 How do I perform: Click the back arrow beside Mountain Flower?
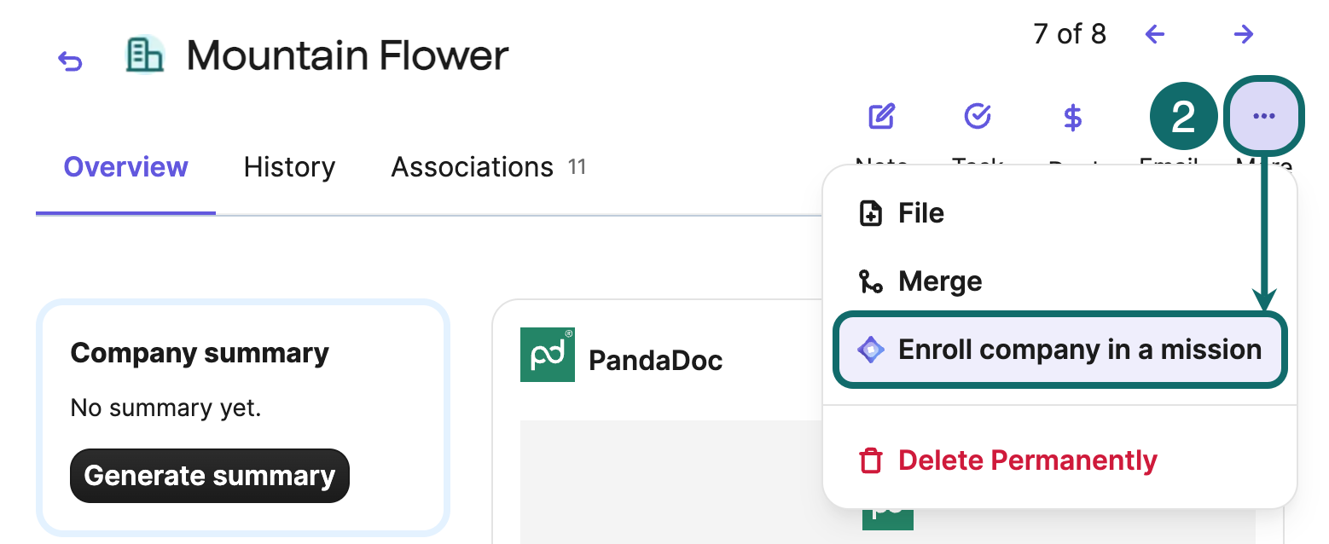70,61
